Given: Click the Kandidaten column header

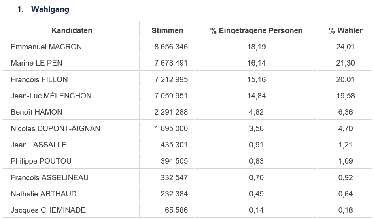Looking at the screenshot, I should [x=72, y=30].
